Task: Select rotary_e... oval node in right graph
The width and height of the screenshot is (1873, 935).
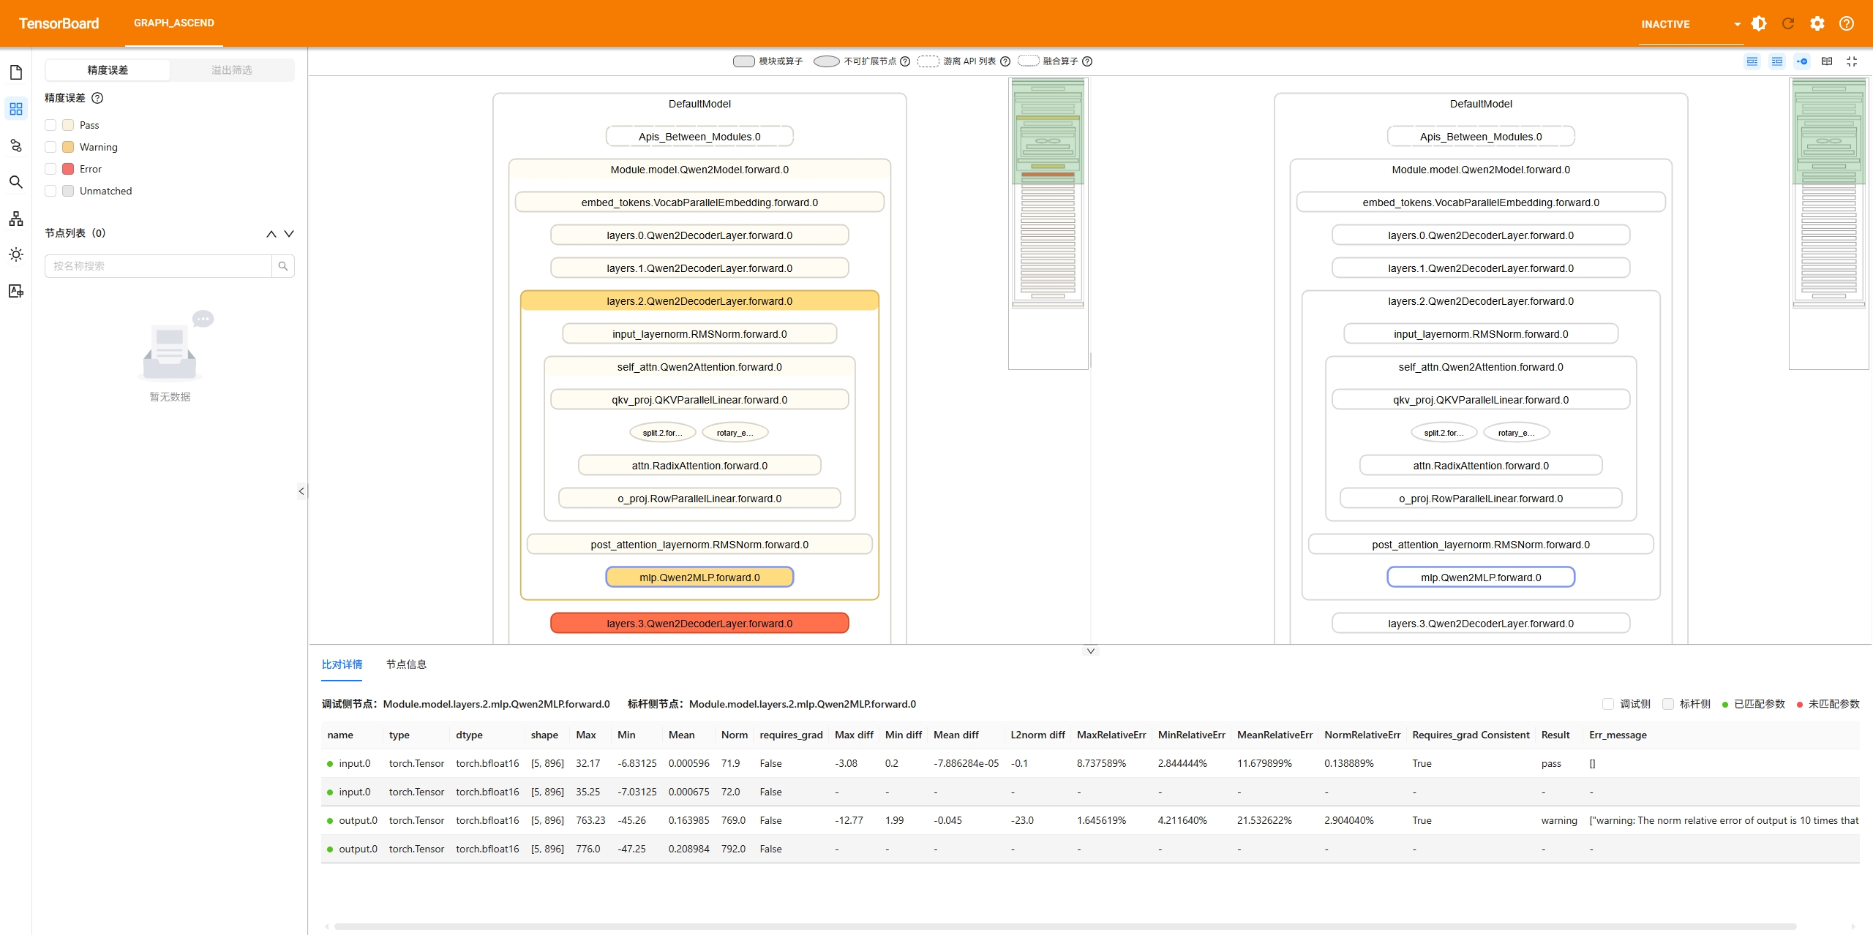Action: (x=1517, y=433)
